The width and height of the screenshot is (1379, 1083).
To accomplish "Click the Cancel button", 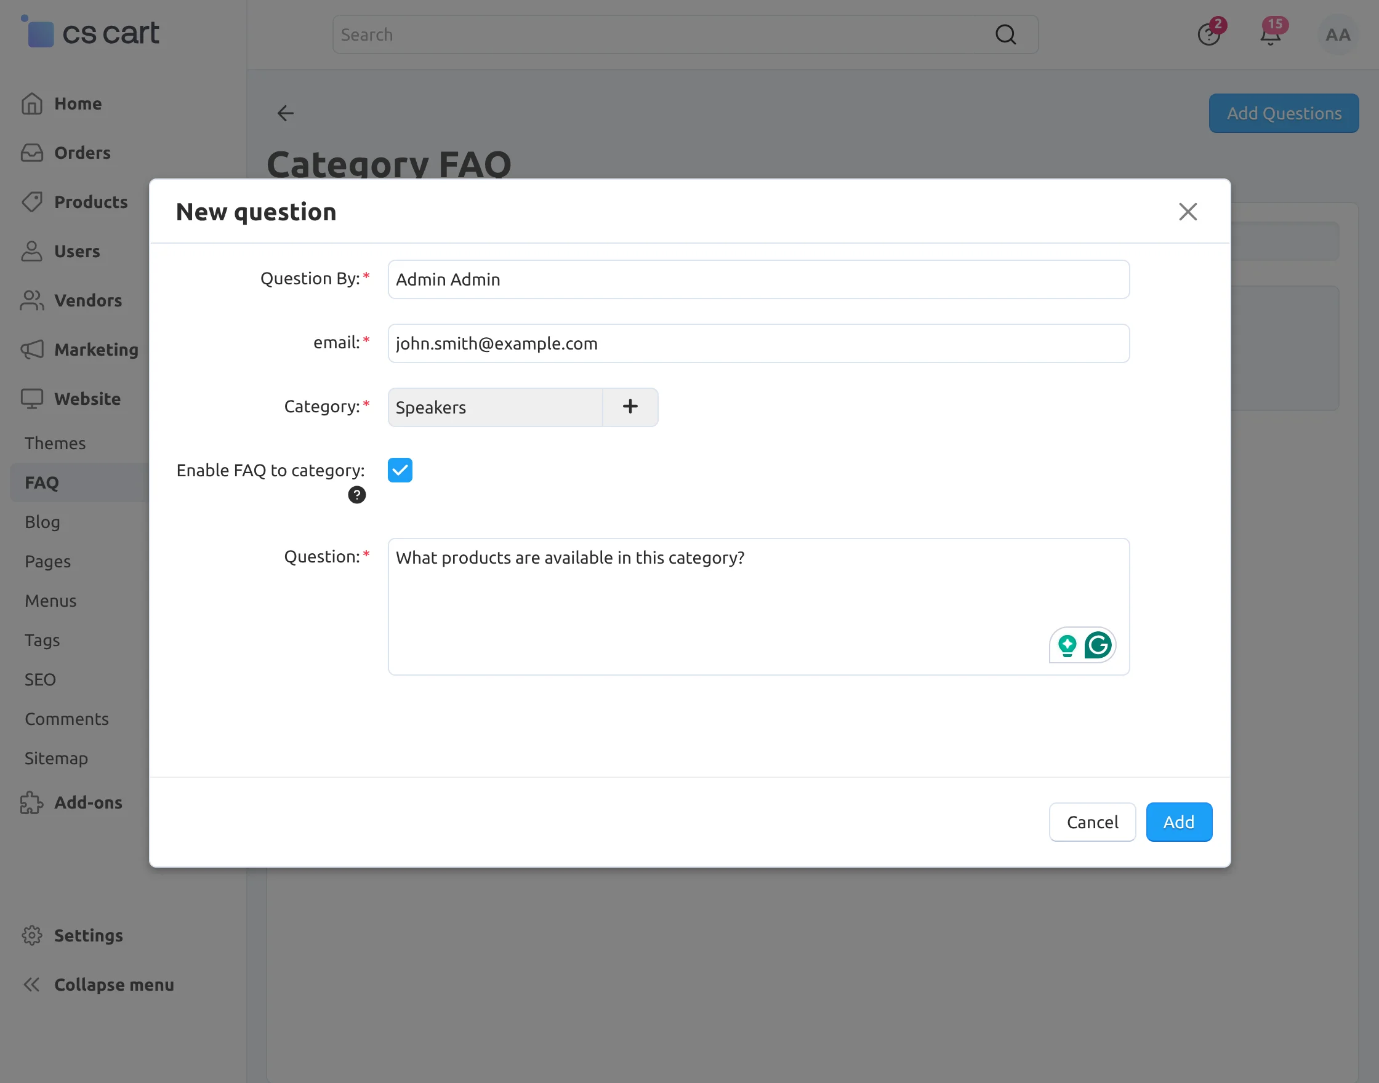I will (1092, 822).
